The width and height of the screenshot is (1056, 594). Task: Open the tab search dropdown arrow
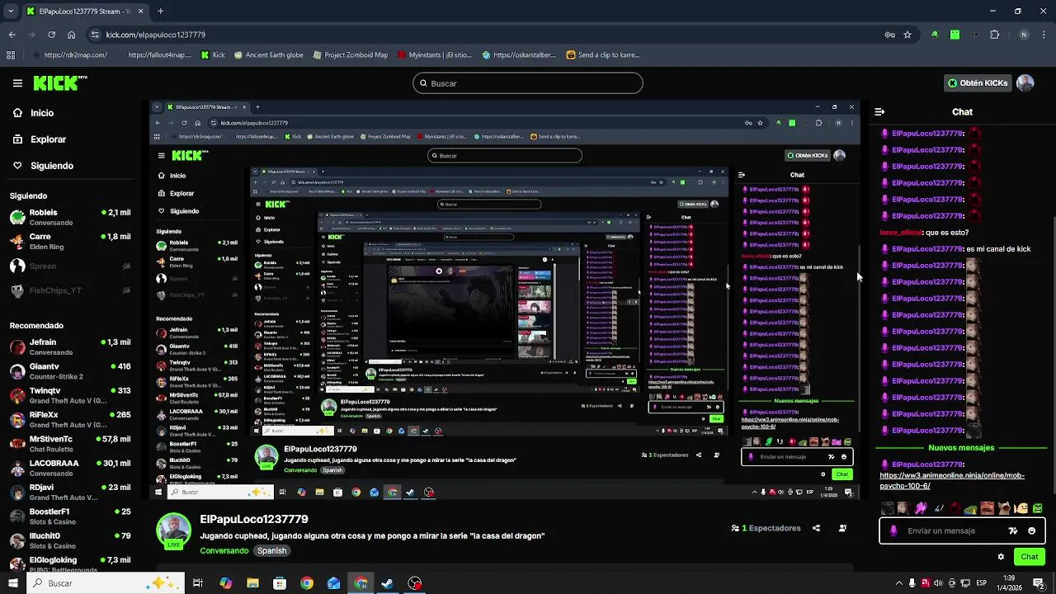(10, 12)
